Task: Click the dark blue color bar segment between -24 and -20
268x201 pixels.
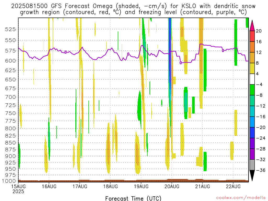Action: (252, 133)
